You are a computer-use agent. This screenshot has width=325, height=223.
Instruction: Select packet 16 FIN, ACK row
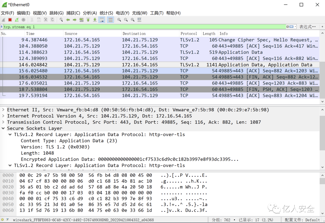pyautogui.click(x=159, y=77)
